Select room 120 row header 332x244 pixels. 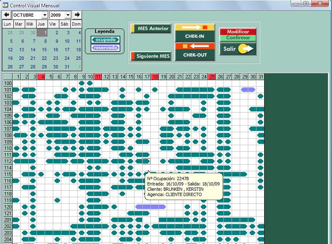tap(8, 207)
